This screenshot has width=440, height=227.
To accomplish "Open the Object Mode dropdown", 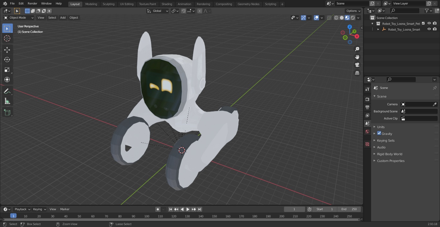I will [x=19, y=18].
